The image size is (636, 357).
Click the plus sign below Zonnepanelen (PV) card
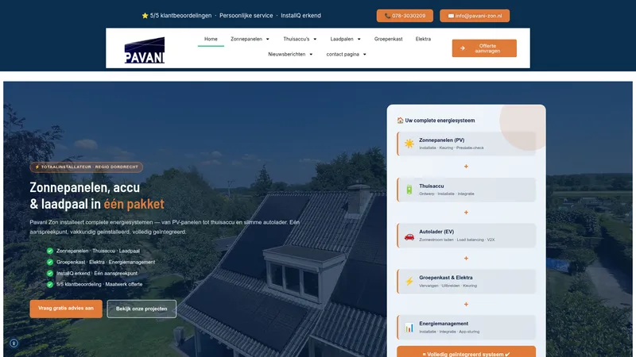coord(466,167)
